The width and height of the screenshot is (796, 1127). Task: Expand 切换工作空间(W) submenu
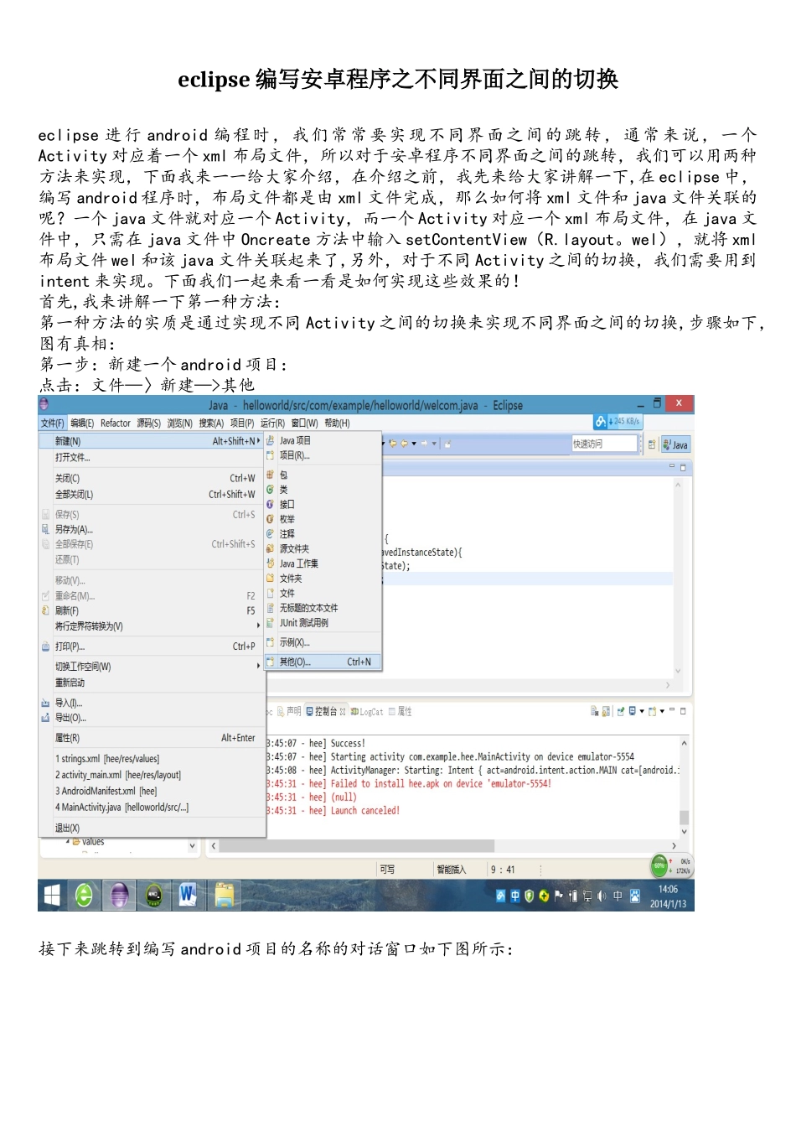pos(152,667)
